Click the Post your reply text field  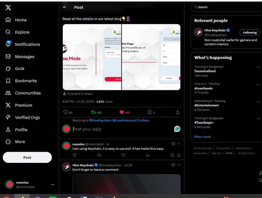[122, 129]
